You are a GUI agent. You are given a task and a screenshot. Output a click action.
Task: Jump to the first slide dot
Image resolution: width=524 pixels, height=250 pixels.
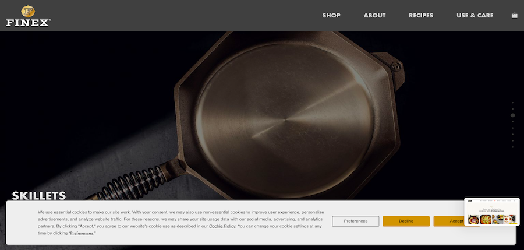coord(512,103)
